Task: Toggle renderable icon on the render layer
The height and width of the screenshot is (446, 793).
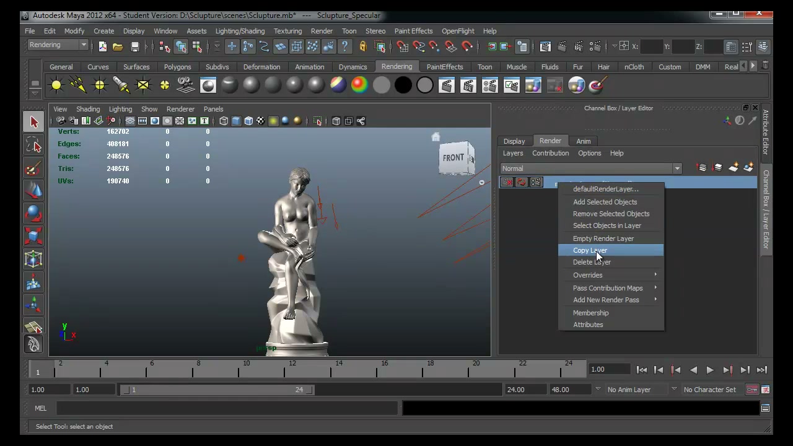Action: click(507, 182)
